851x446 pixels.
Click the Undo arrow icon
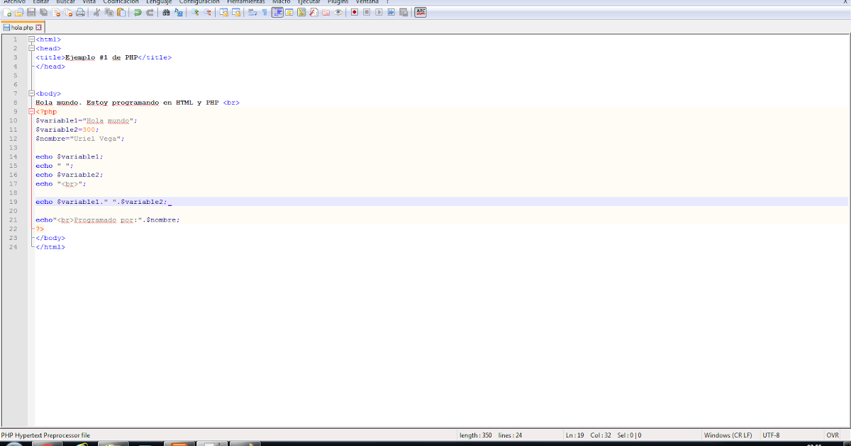(138, 12)
